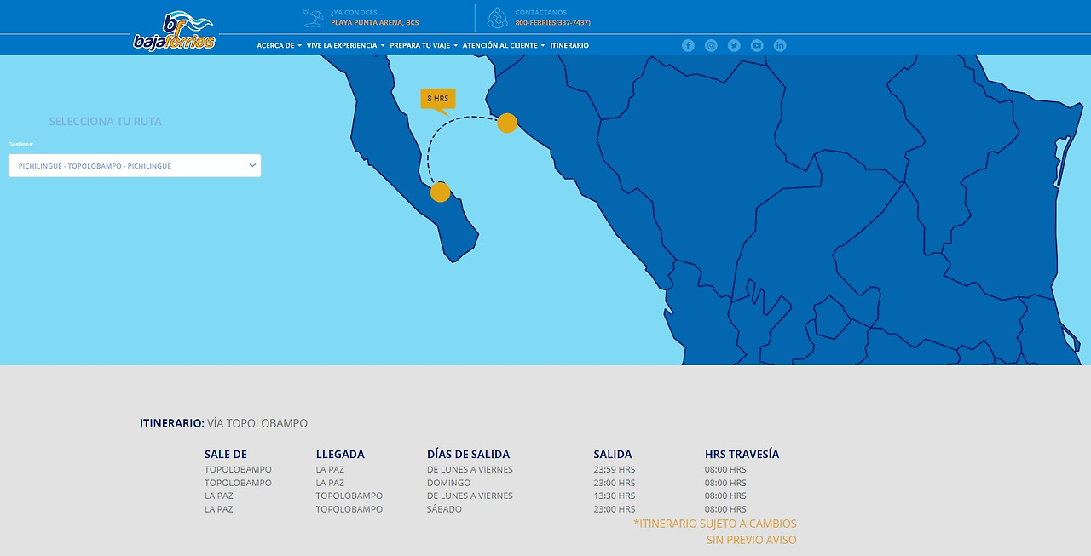Viewport: 1091px width, 556px height.
Task: Click the 13:30 HRS departure time
Action: pyautogui.click(x=615, y=496)
